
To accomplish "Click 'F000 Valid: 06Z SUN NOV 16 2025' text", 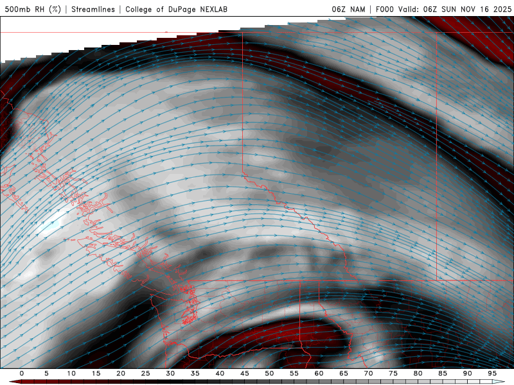I will pos(443,9).
